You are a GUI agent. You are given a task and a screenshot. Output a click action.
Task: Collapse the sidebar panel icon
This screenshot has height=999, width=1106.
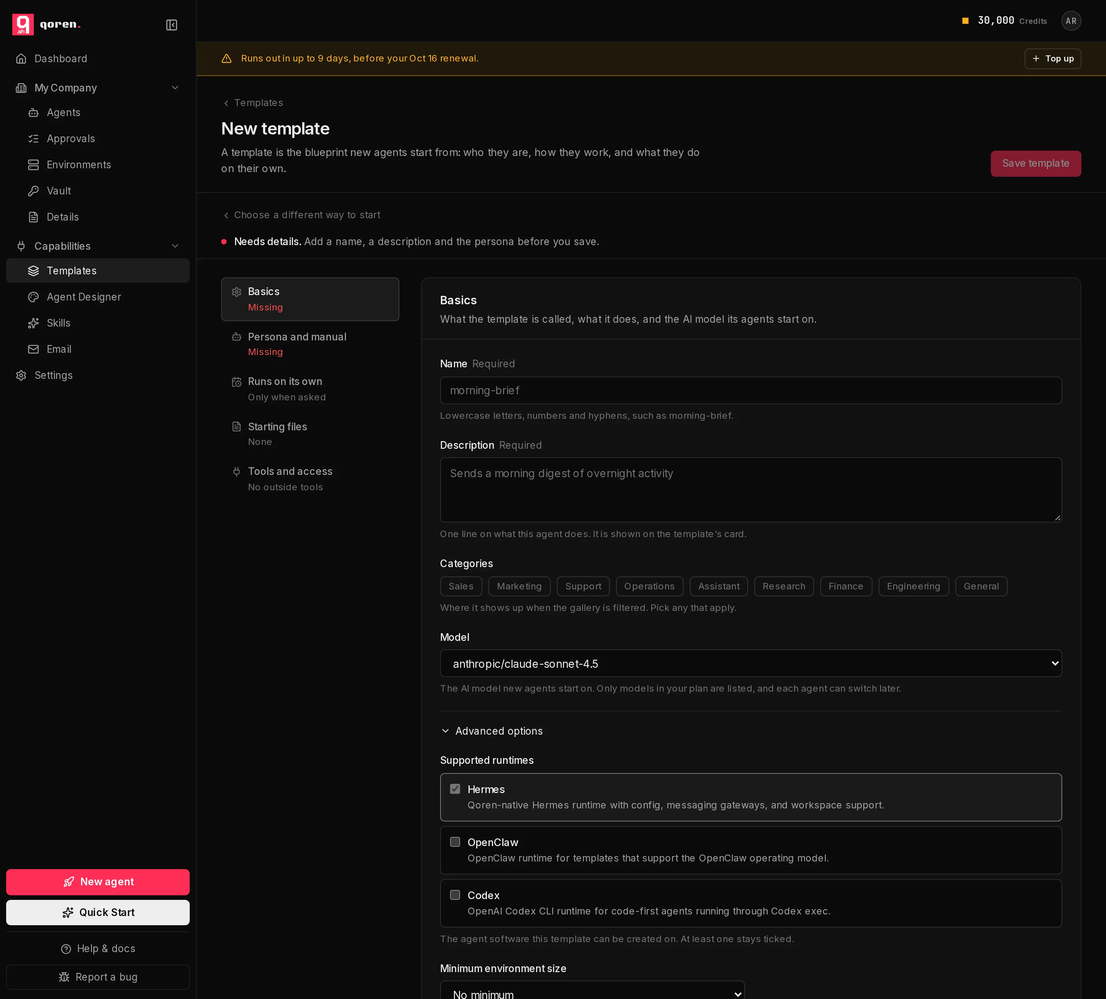[x=172, y=25]
